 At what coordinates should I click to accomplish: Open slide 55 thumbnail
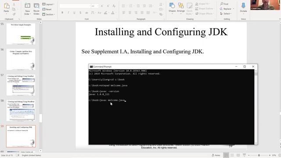click(x=21, y=34)
